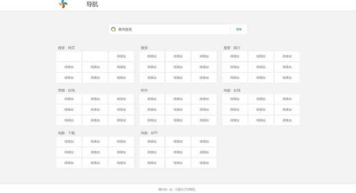The width and height of the screenshot is (356, 193).
Task: Click the colorful pinwheel site logo
Action: pyautogui.click(x=63, y=4)
